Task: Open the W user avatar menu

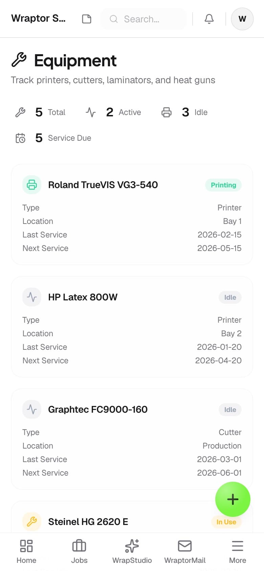Action: [x=242, y=19]
